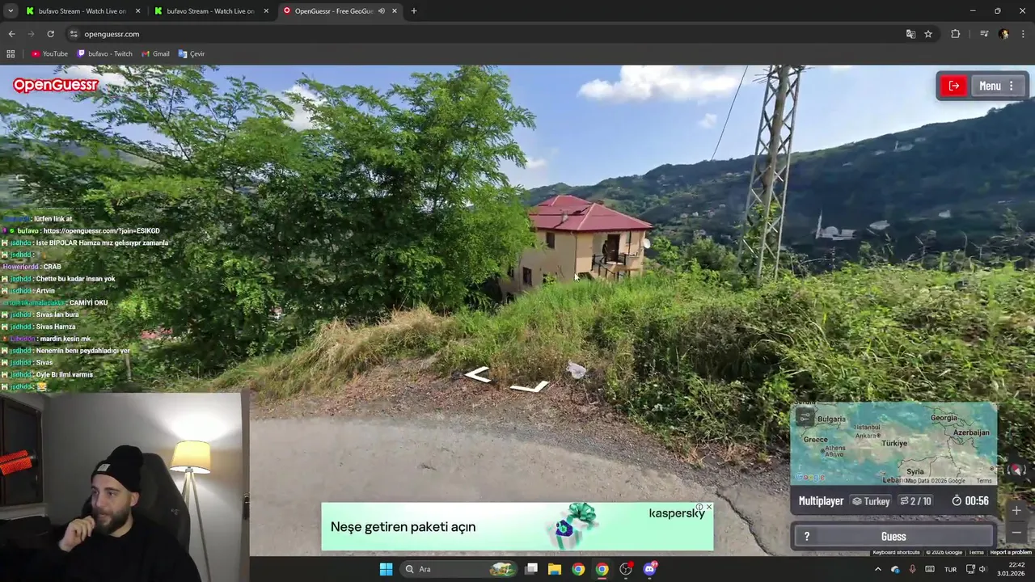The width and height of the screenshot is (1035, 582).
Task: Click the chat message 'CAMİYİ OKU'
Action: [88, 303]
